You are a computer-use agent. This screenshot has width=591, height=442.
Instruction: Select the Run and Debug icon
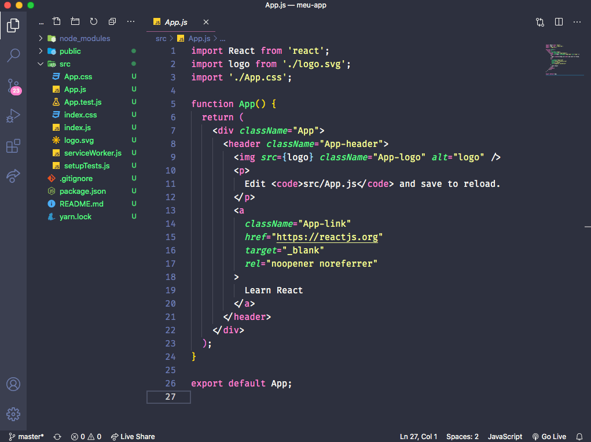point(13,116)
